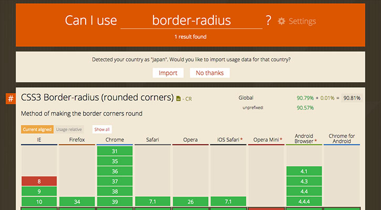Click the IE browser column header
The image size is (381, 210).
tap(39, 140)
